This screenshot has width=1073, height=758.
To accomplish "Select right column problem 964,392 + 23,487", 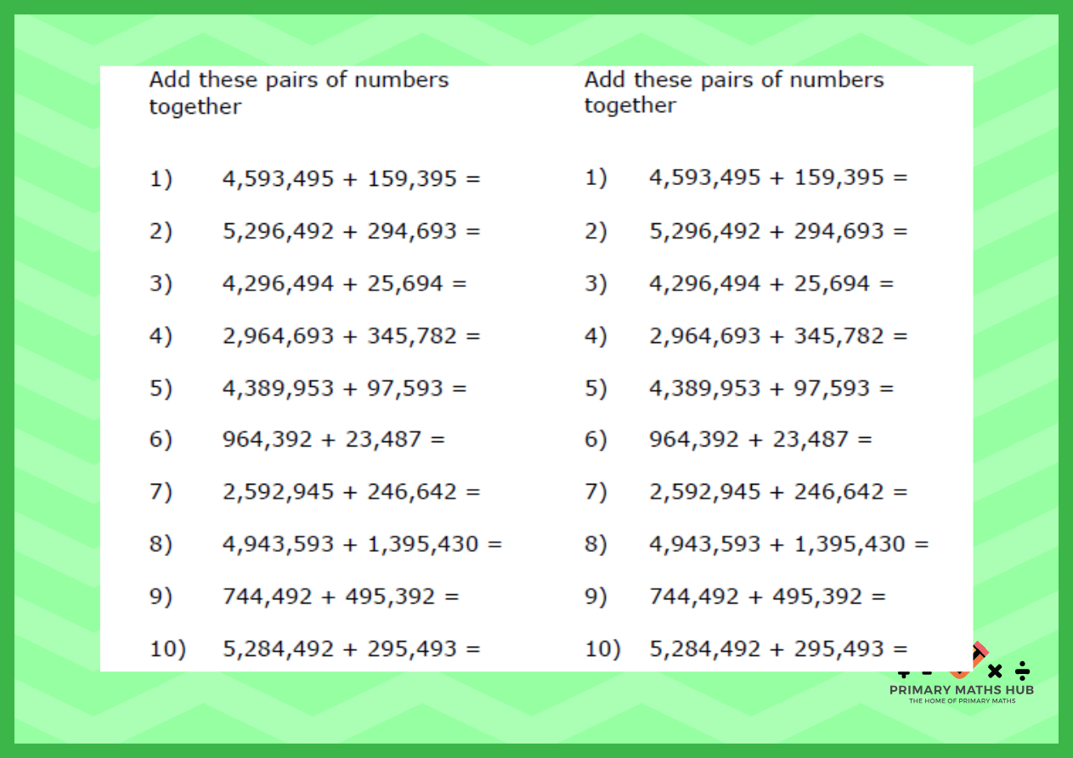I will click(760, 440).
